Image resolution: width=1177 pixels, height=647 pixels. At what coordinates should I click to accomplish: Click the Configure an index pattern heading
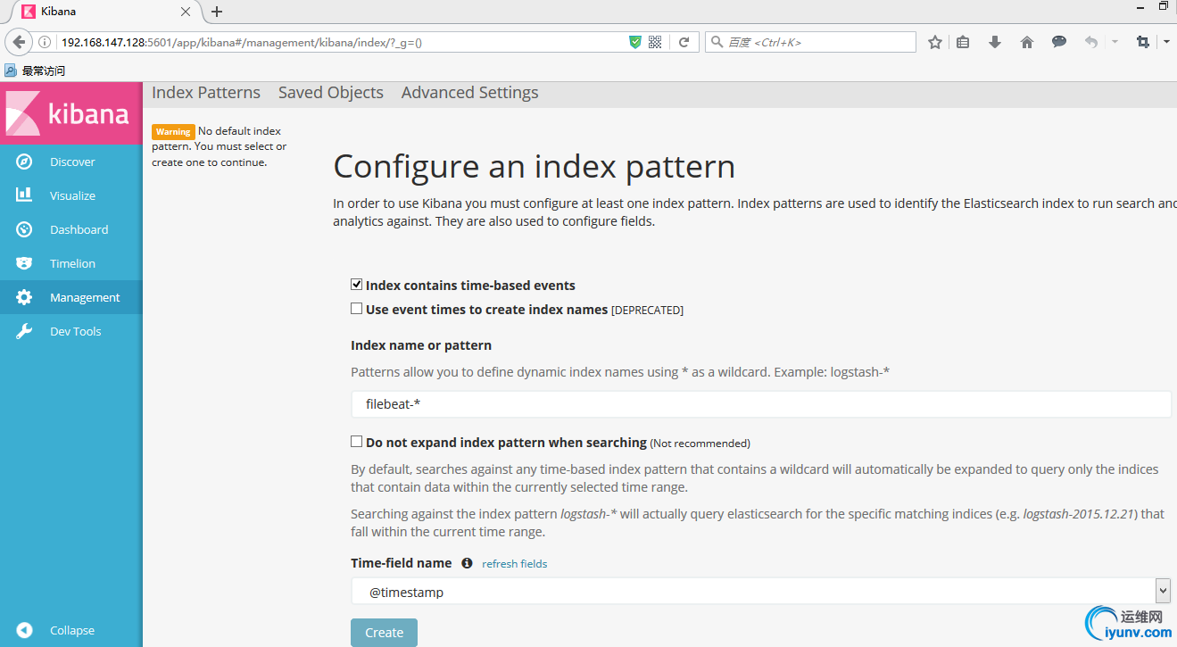click(535, 167)
